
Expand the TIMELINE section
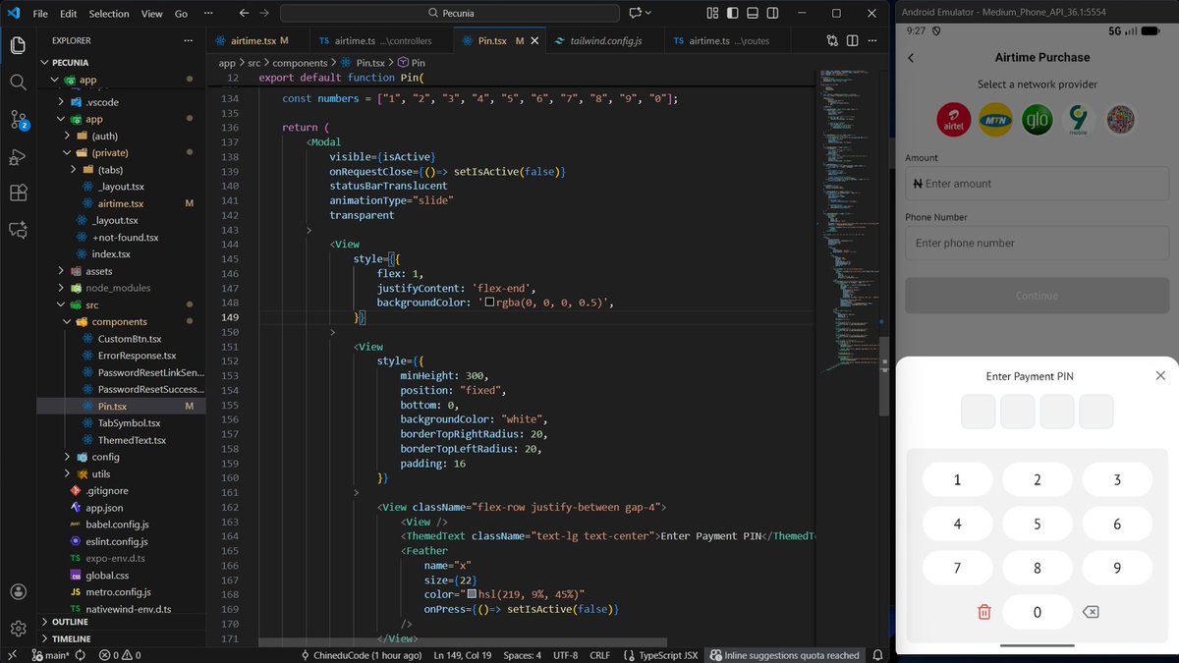pyautogui.click(x=71, y=638)
